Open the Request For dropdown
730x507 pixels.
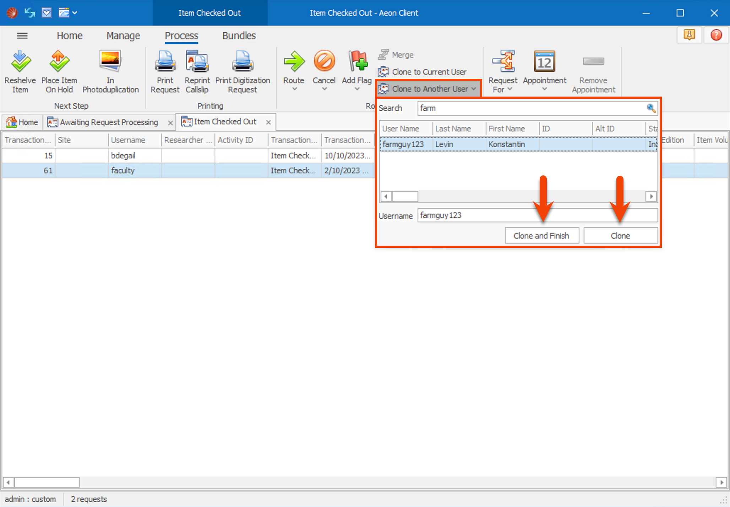coord(510,89)
